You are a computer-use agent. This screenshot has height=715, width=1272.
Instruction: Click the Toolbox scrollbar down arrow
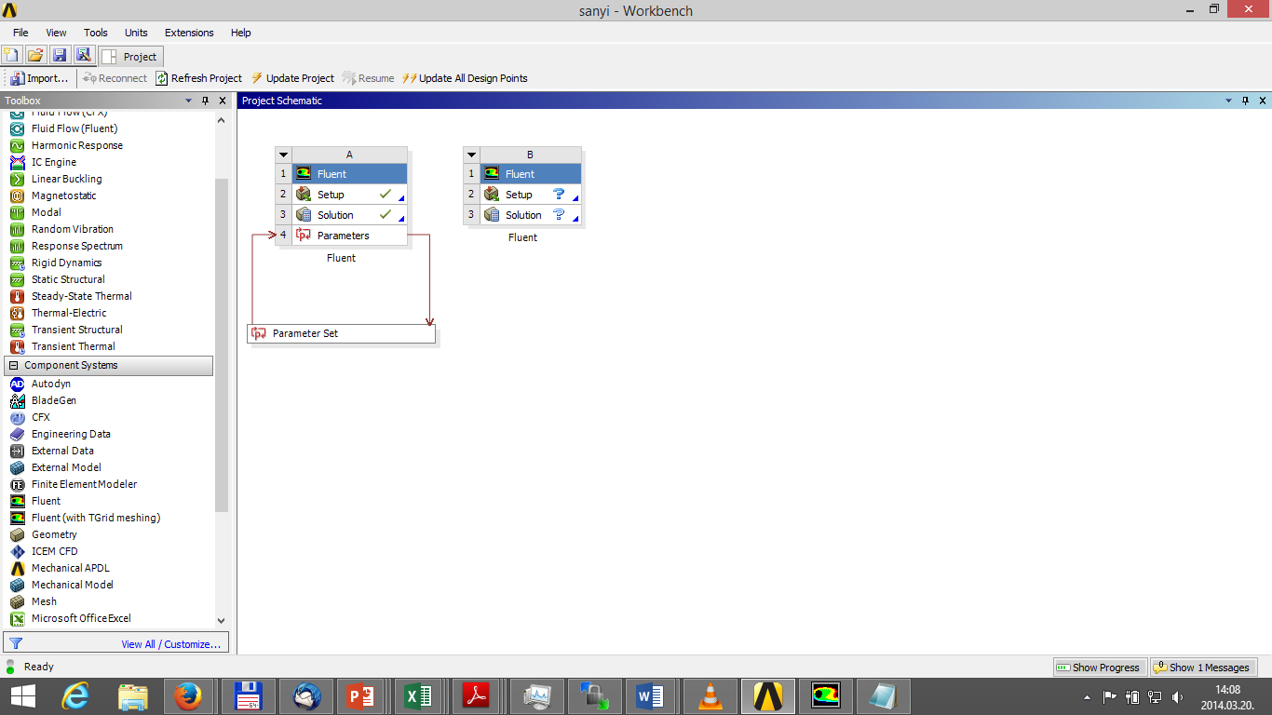coord(221,620)
